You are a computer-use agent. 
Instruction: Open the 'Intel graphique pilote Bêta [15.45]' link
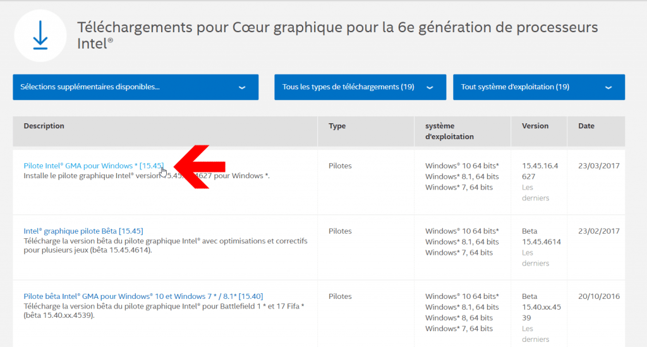[83, 231]
